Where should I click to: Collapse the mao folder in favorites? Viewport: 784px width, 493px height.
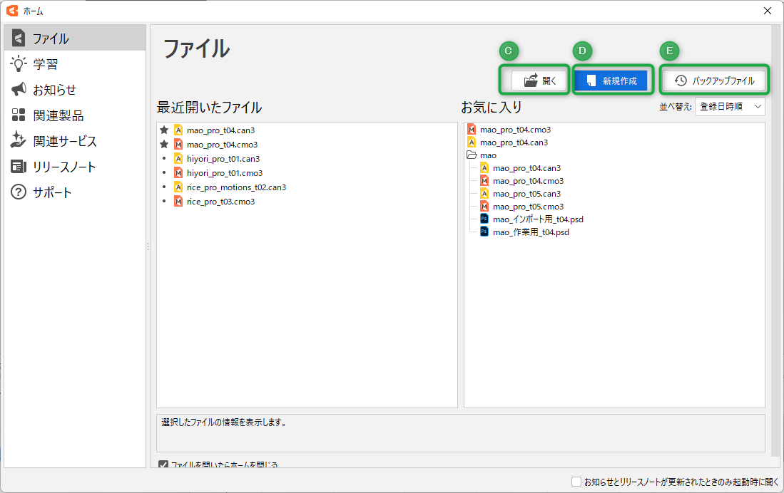[x=472, y=155]
